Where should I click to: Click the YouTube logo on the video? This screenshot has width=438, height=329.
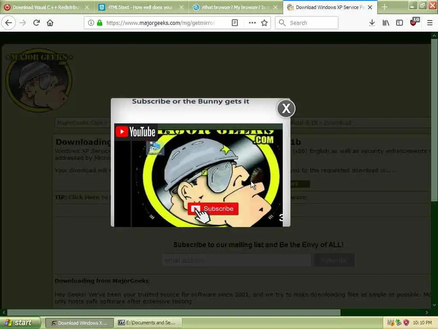click(136, 132)
